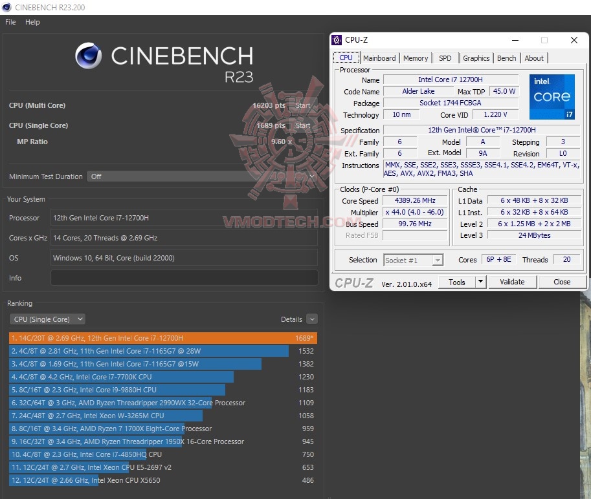Switch to the Mainboard tab in CPU-Z
Image resolution: width=591 pixels, height=499 pixels.
click(379, 58)
